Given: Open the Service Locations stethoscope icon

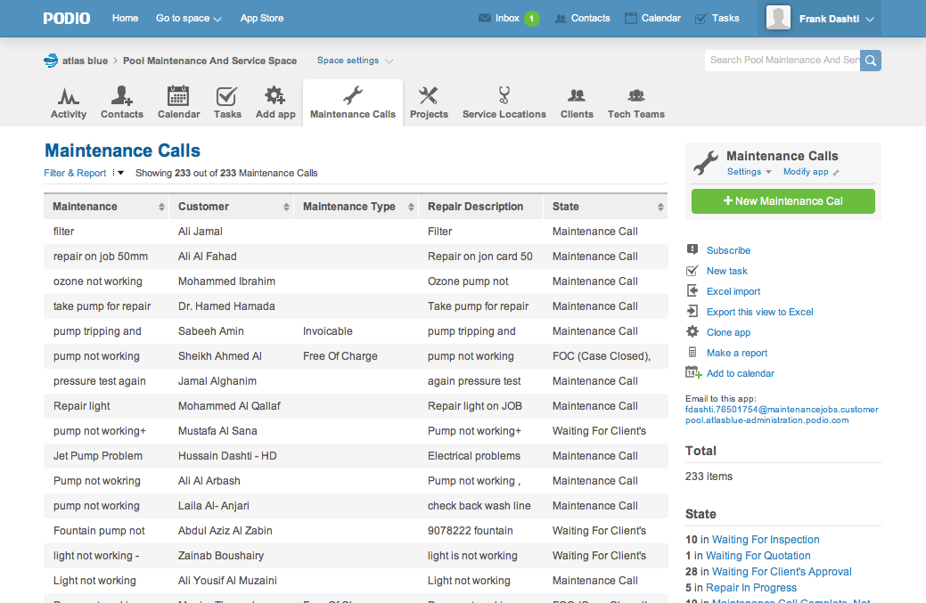Looking at the screenshot, I should (x=504, y=96).
